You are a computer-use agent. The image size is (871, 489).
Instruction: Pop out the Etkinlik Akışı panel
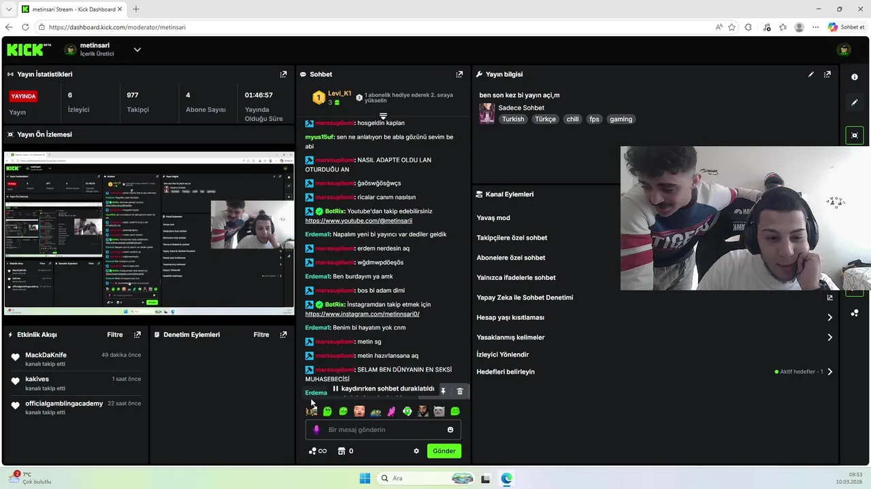[x=137, y=335]
